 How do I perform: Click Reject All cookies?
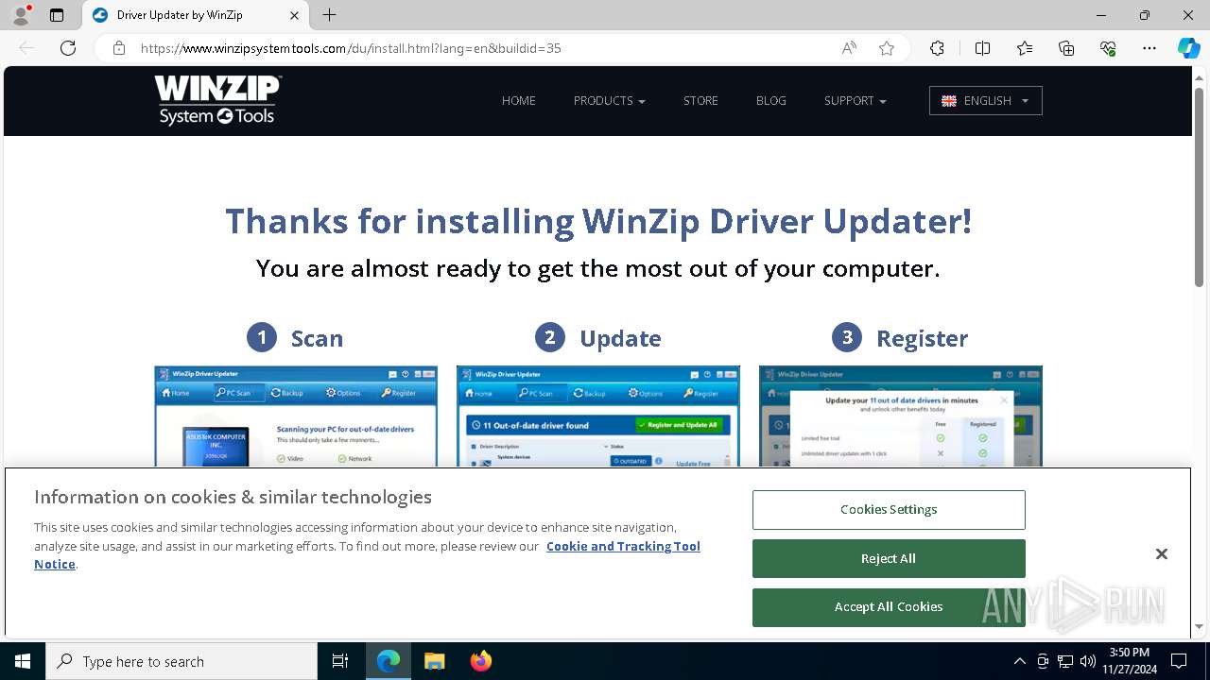889,558
